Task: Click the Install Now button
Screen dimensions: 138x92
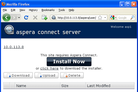Action: click(69, 61)
